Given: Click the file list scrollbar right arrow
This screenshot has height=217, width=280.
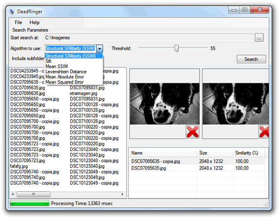Looking at the screenshot, I should 122,194.
